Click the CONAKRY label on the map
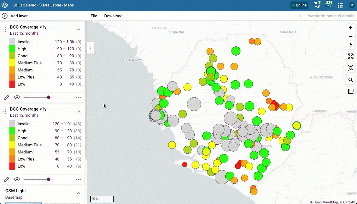The width and height of the screenshot is (357, 204). pos(133,60)
